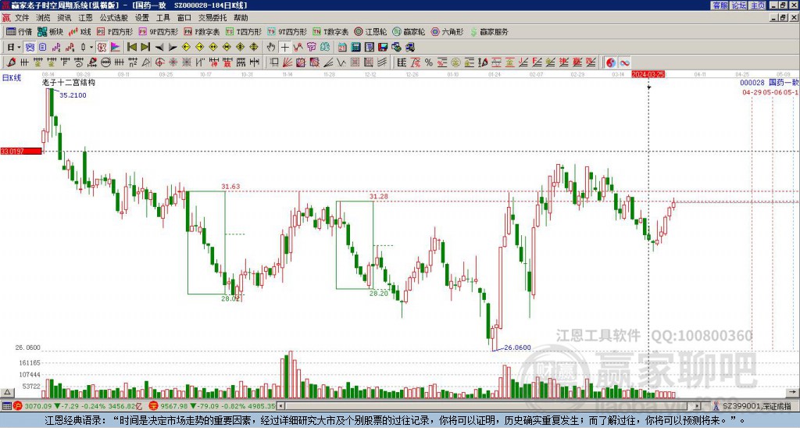Click the colorful flag icon
Screen dimensions: 800x428
116,48
